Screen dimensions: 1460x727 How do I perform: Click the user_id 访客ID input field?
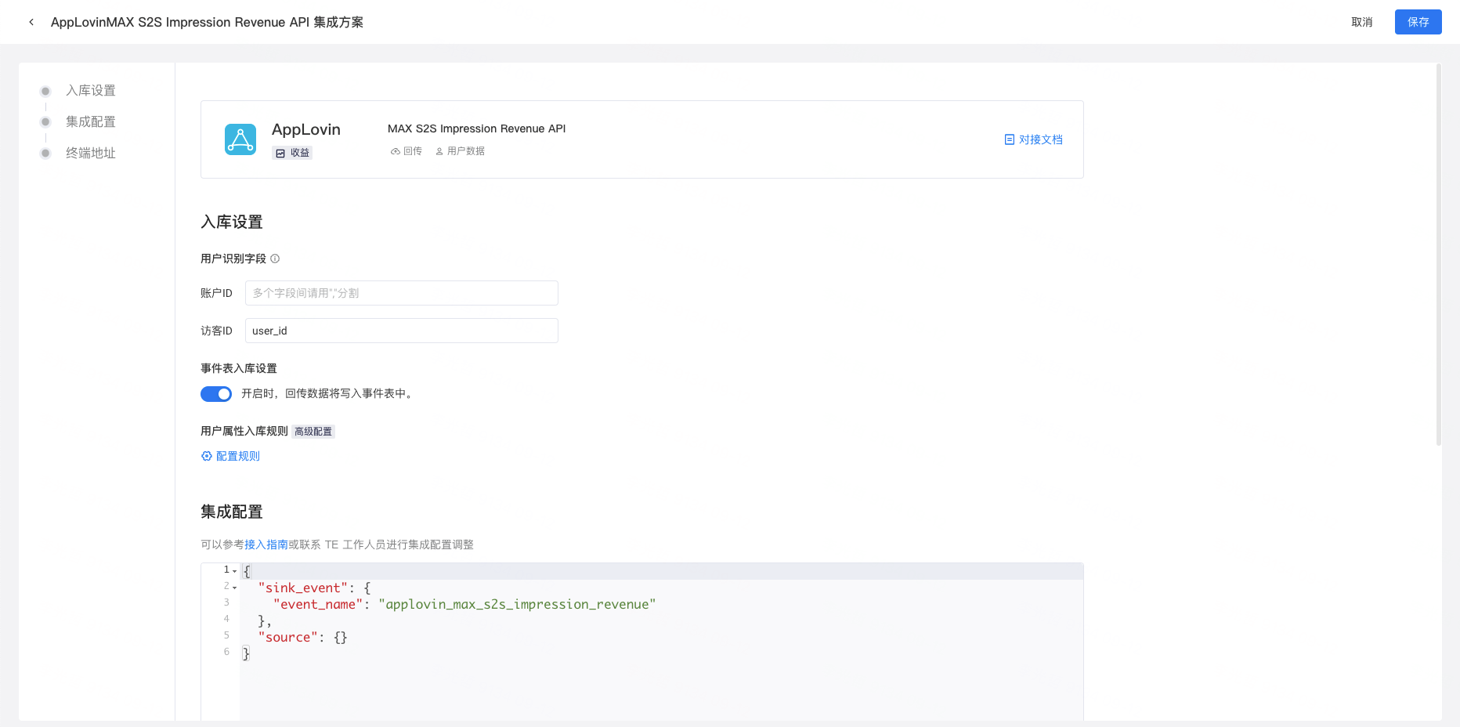(401, 330)
